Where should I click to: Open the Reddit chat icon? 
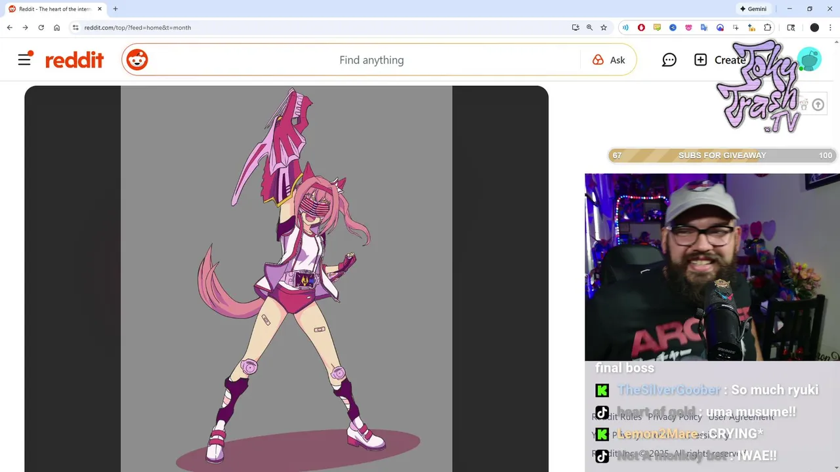[669, 60]
